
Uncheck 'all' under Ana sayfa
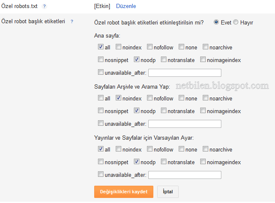tap(101, 47)
